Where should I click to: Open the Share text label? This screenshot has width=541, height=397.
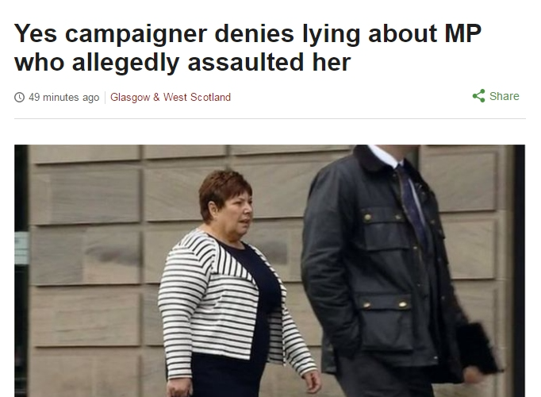point(504,96)
